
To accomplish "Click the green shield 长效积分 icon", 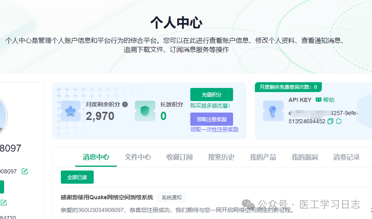I will click(145, 111).
